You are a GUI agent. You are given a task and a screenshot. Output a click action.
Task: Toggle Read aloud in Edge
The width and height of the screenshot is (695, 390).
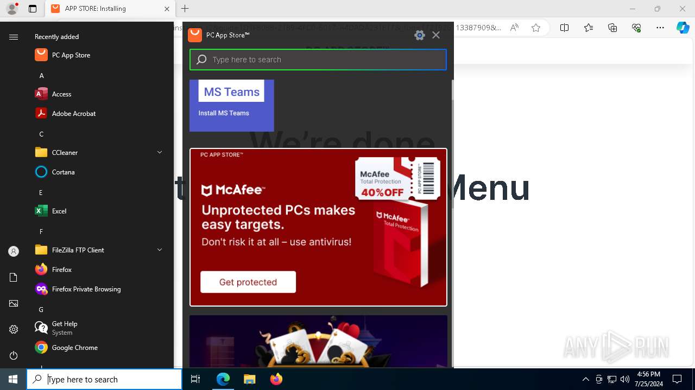pos(514,28)
